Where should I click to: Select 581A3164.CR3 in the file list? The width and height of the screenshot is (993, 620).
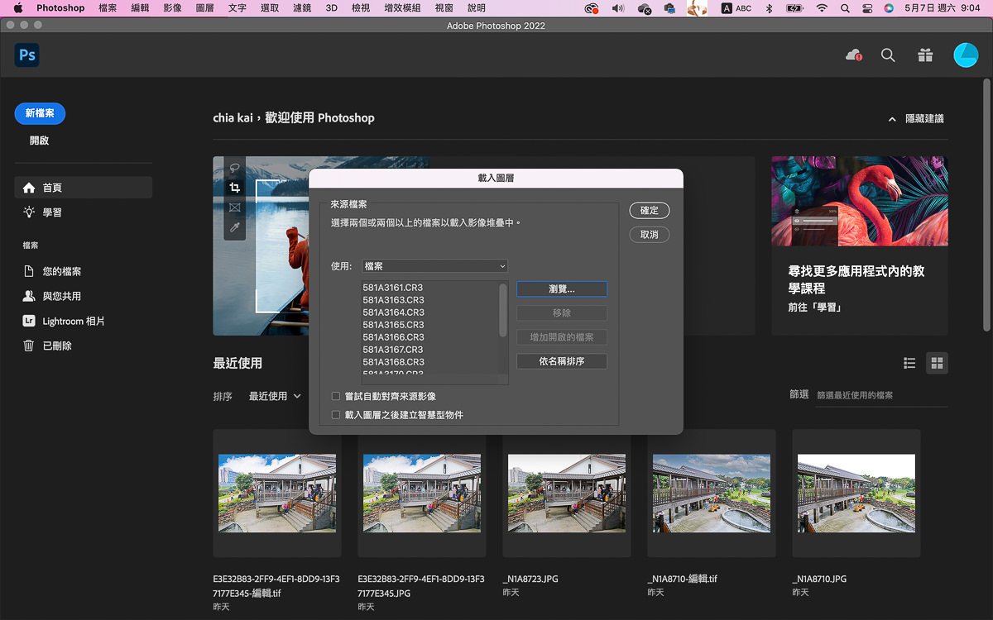(393, 312)
